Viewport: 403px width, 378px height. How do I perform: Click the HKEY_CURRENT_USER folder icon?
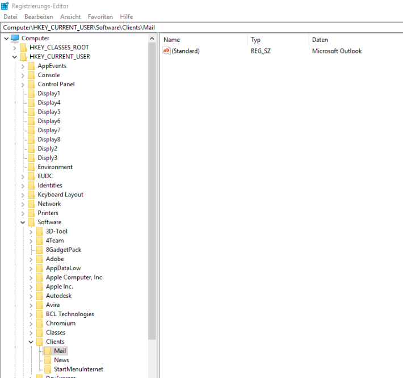coord(23,57)
